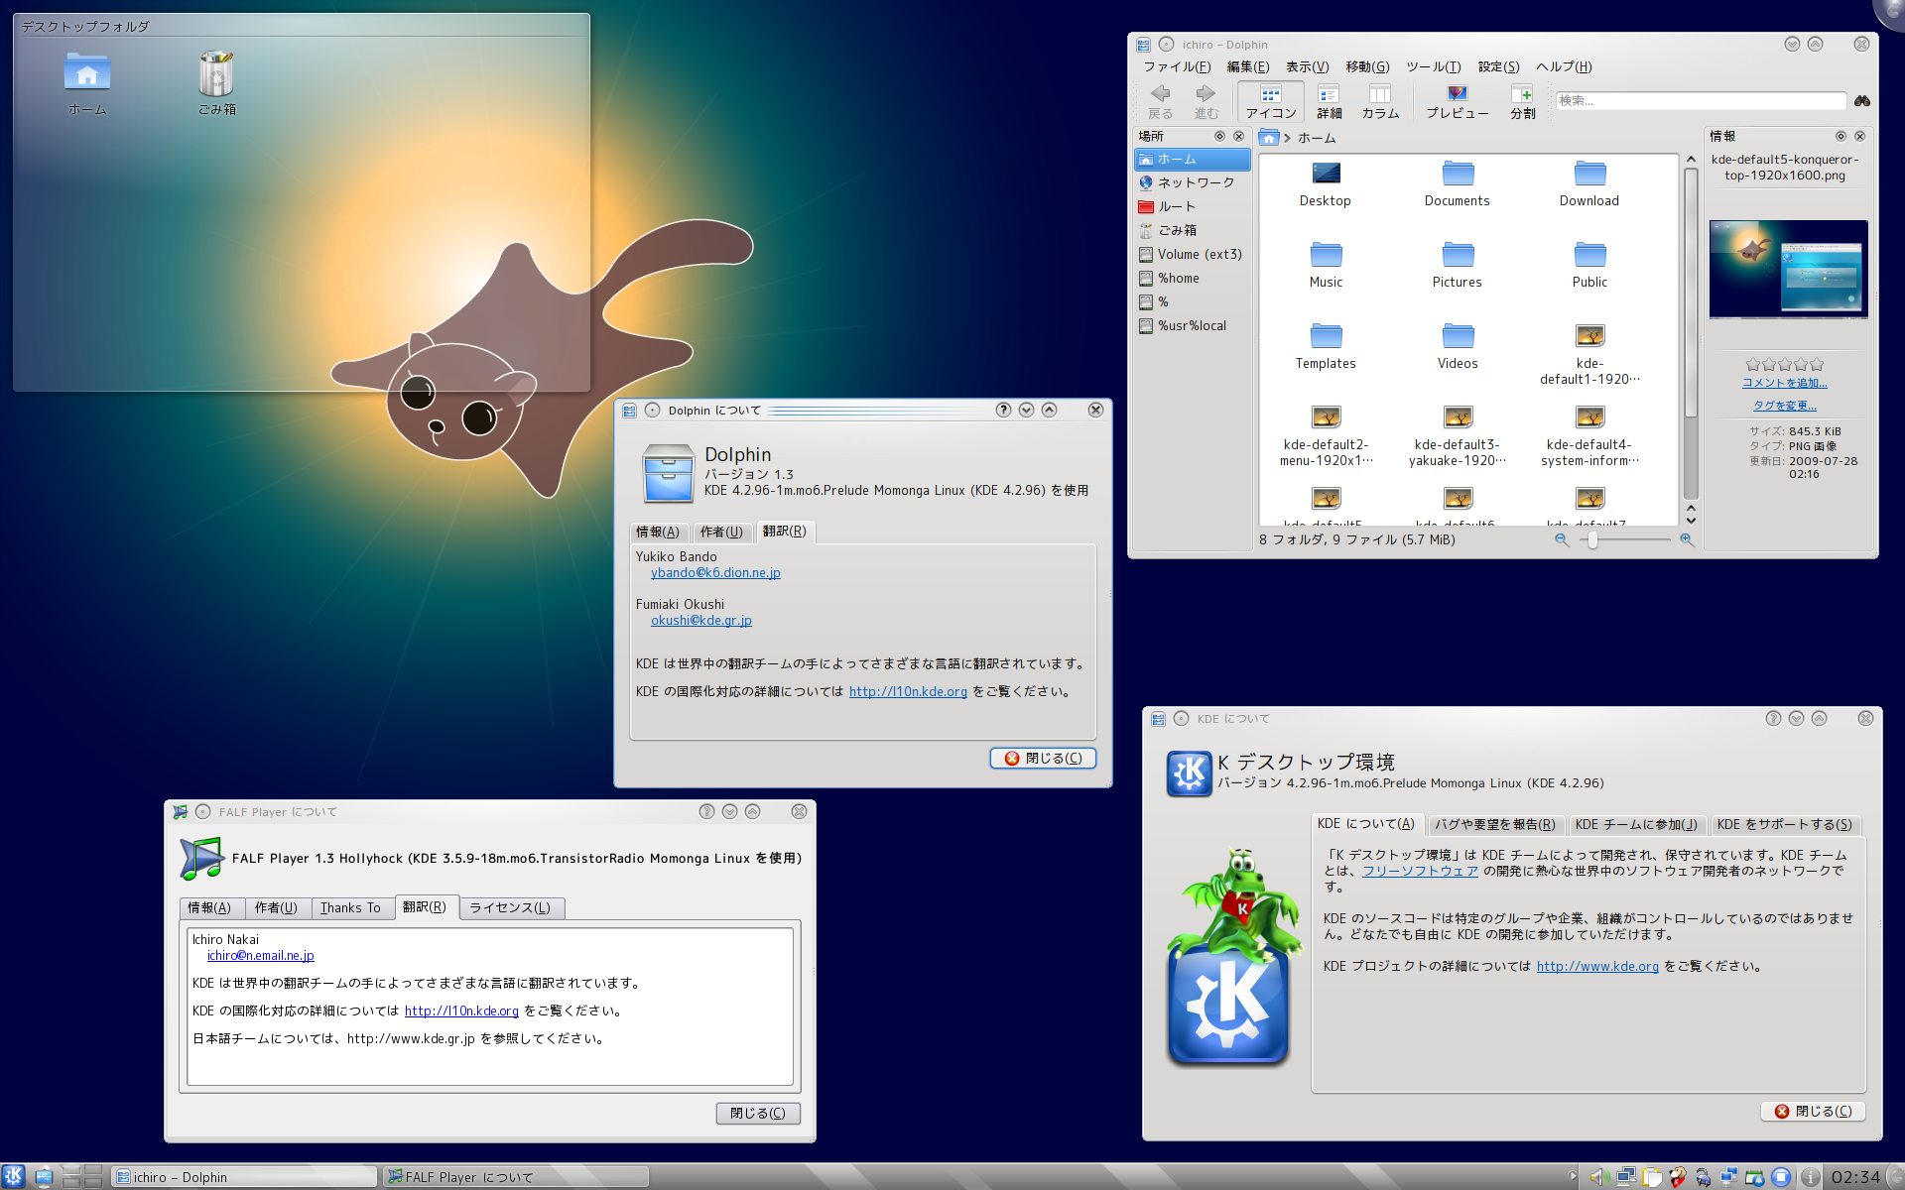Open the window menu of Dolphin について
This screenshot has height=1190, width=1905.
629,410
